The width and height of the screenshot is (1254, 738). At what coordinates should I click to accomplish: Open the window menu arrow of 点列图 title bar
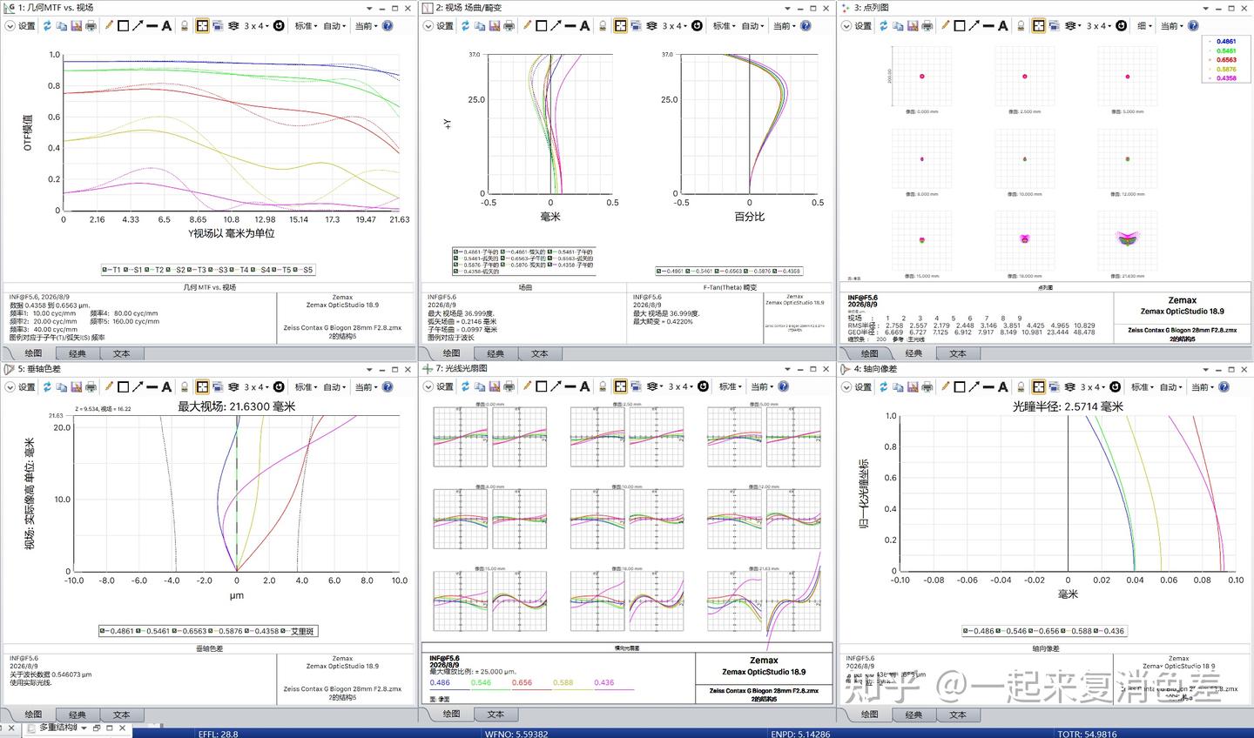coord(1206,8)
